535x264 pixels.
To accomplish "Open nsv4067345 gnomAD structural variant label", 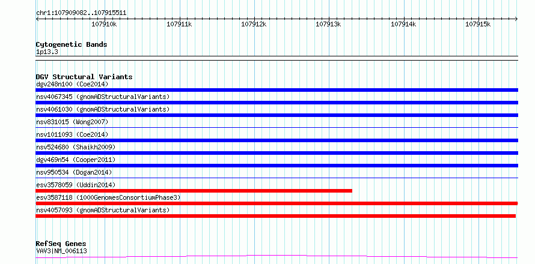I will [103, 97].
